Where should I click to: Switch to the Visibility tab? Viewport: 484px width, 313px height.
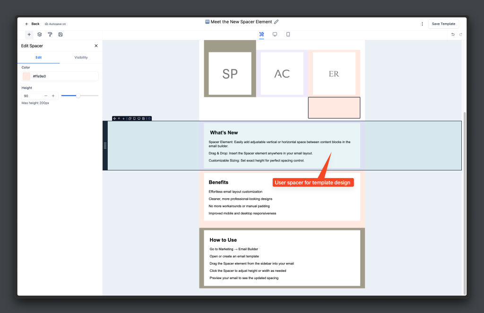(x=81, y=57)
